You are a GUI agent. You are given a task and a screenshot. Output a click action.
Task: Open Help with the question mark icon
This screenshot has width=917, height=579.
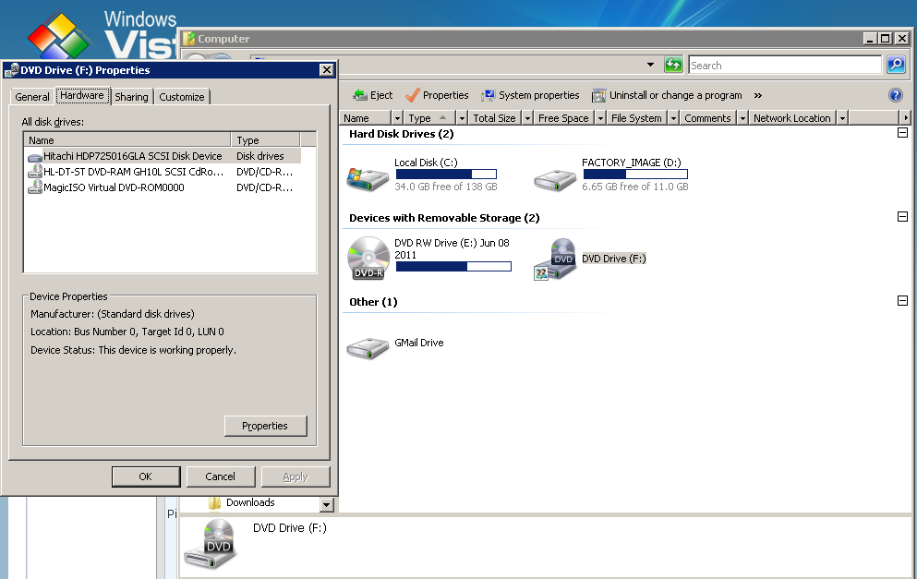click(x=896, y=95)
